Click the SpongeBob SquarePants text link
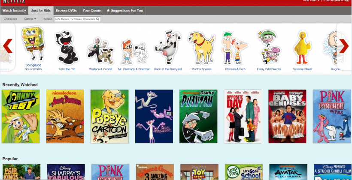 point(33,67)
